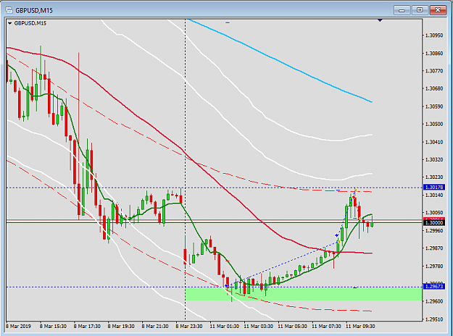Select the green support zone rectangle
Image resolution: width=453 pixels, height=336 pixels.
(x=304, y=294)
